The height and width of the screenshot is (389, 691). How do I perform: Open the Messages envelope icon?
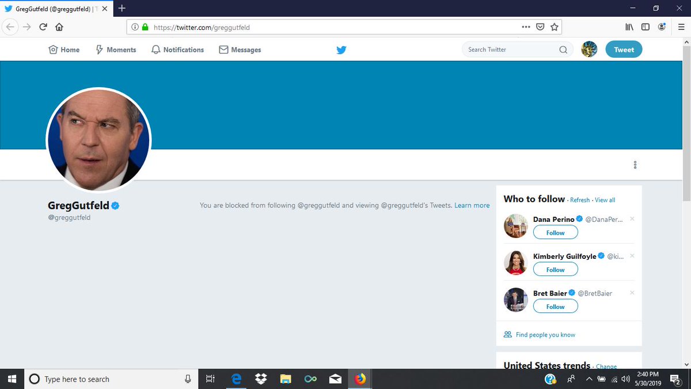pyautogui.click(x=223, y=50)
